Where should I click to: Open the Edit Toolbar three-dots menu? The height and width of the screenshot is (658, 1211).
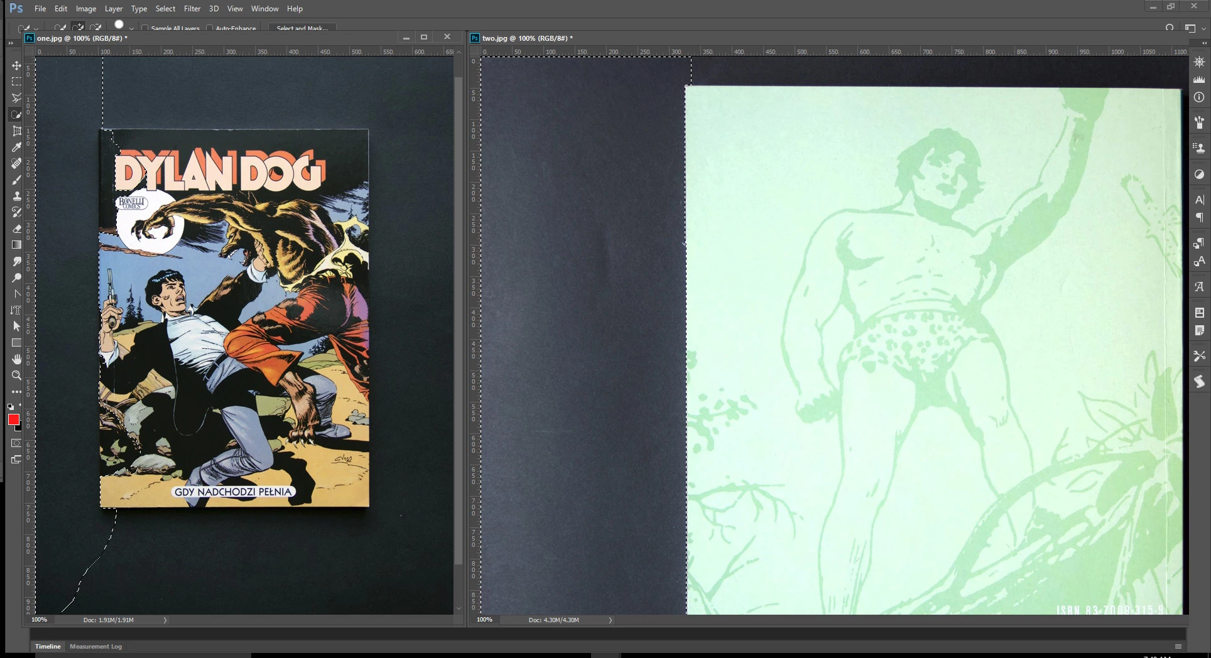pos(16,392)
